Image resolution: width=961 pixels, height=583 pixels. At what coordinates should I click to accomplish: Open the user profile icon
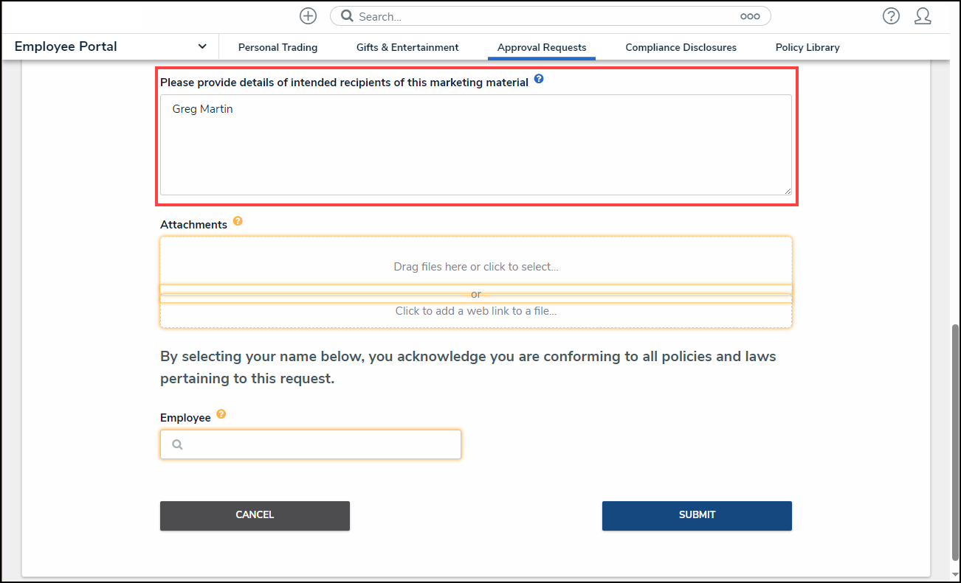[923, 16]
